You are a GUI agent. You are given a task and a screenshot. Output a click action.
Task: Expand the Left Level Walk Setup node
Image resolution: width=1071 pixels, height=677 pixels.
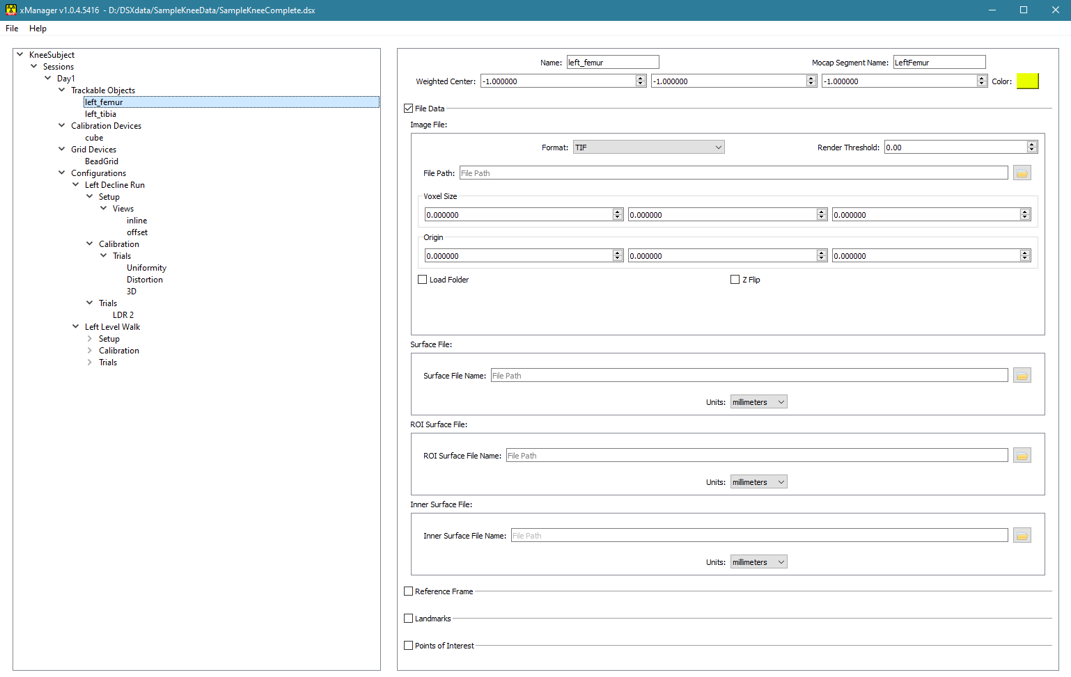pos(90,339)
